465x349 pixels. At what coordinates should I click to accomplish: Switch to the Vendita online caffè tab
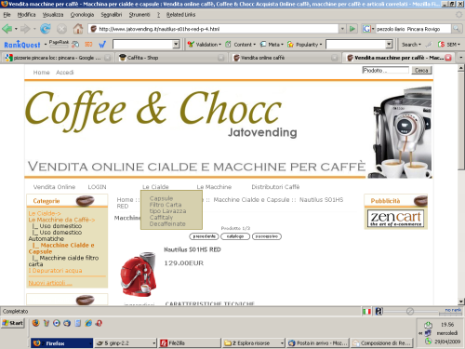[286, 58]
